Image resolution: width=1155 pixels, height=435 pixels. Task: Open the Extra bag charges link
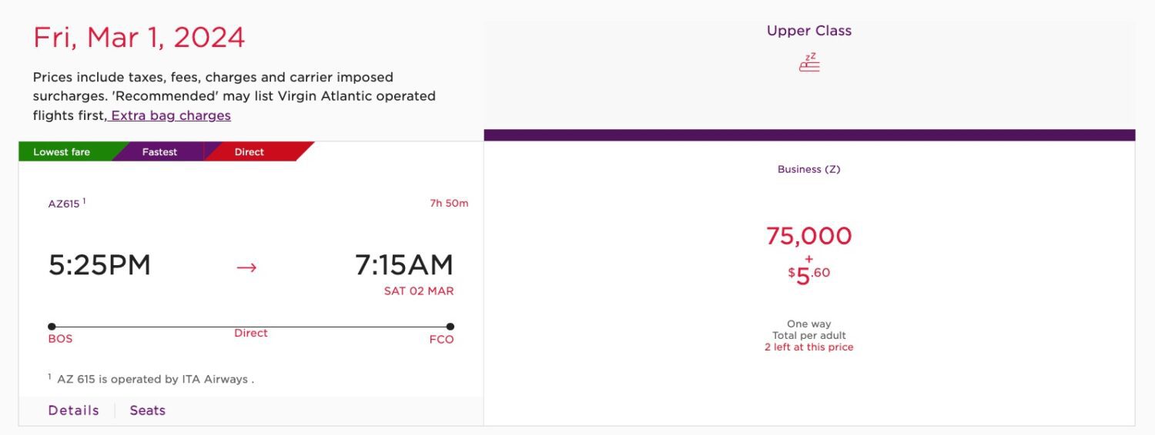coord(170,116)
